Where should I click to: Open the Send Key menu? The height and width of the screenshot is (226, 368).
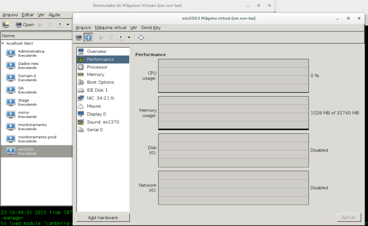(x=151, y=28)
